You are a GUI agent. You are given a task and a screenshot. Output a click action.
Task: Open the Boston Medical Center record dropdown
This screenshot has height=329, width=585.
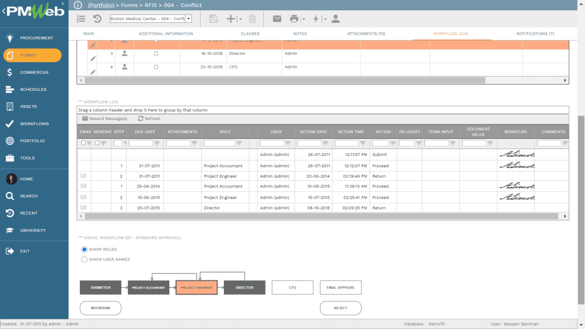(x=189, y=19)
